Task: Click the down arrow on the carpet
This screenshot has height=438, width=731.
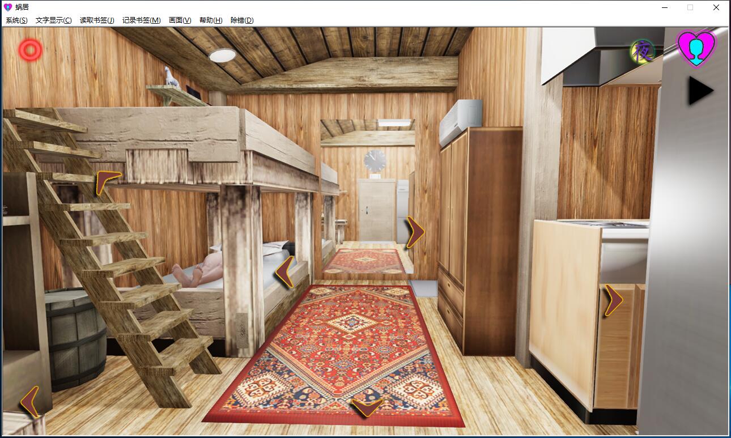Action: tap(367, 407)
